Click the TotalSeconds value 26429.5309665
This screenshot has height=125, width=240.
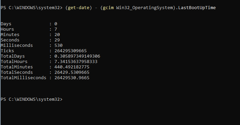pos(72,72)
